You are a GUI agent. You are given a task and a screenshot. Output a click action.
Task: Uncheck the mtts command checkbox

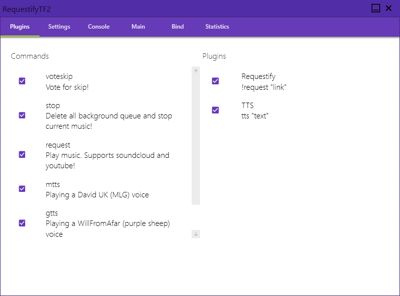(22, 188)
